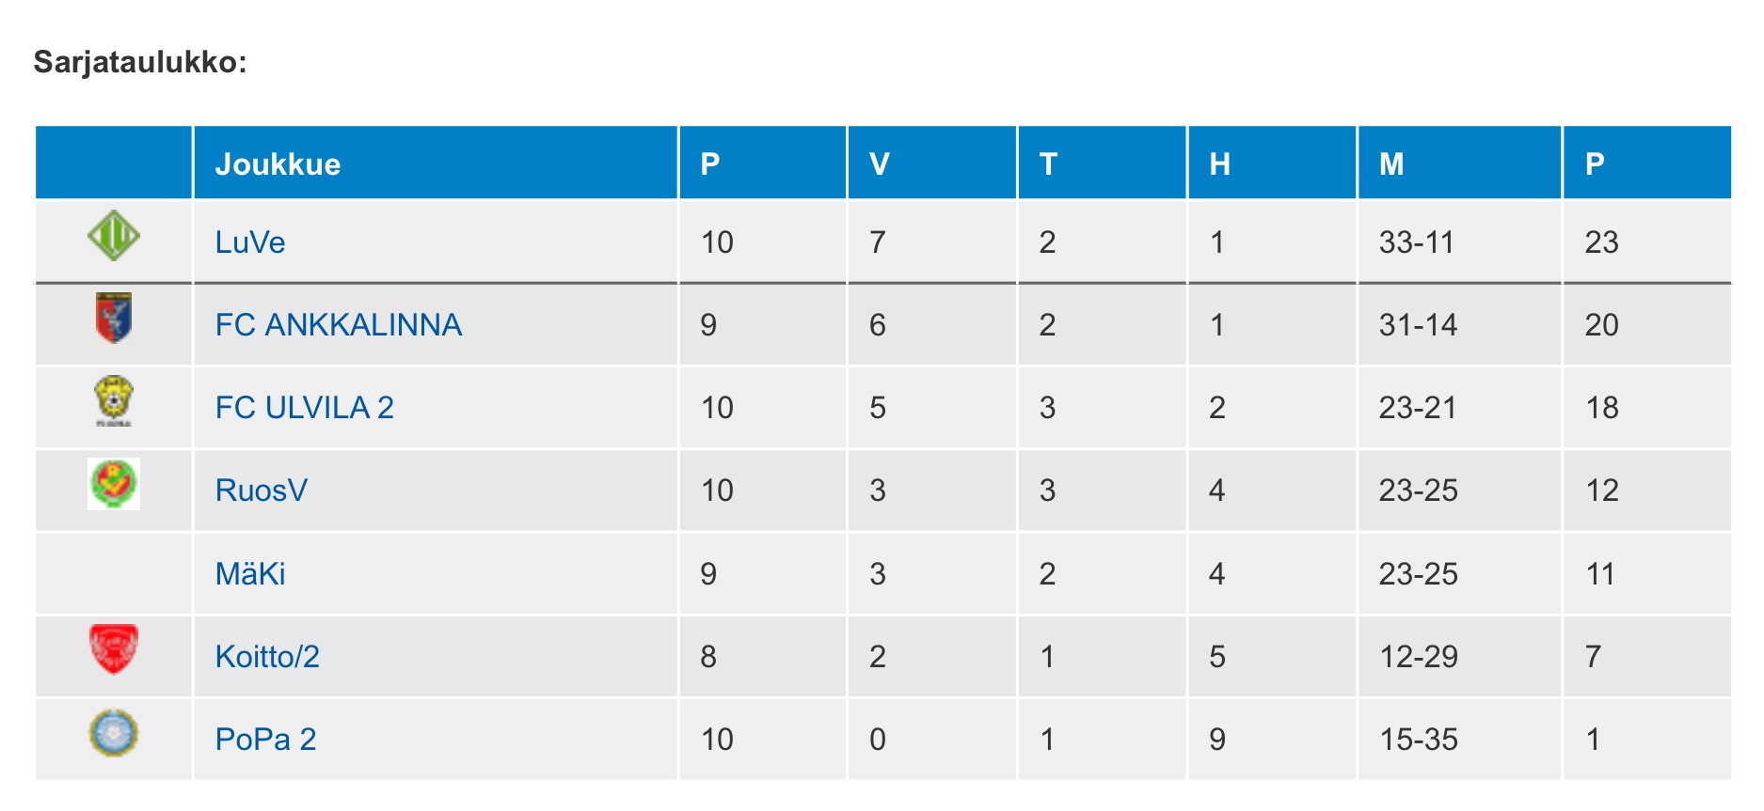Click the 33-11 goals cell for LuVe
Image resolution: width=1764 pixels, height=811 pixels.
1416,242
